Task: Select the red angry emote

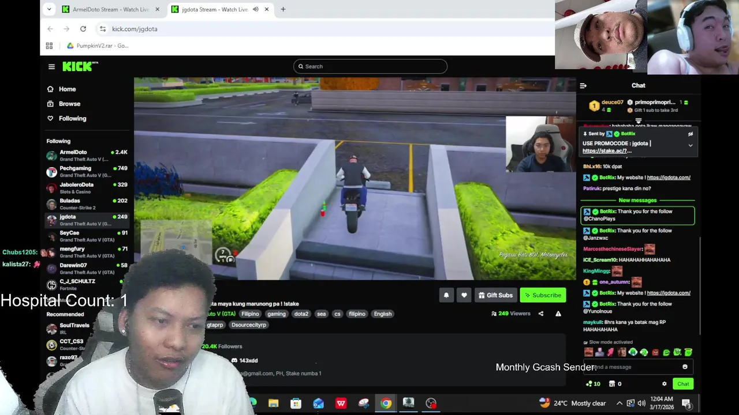Action: point(655,353)
